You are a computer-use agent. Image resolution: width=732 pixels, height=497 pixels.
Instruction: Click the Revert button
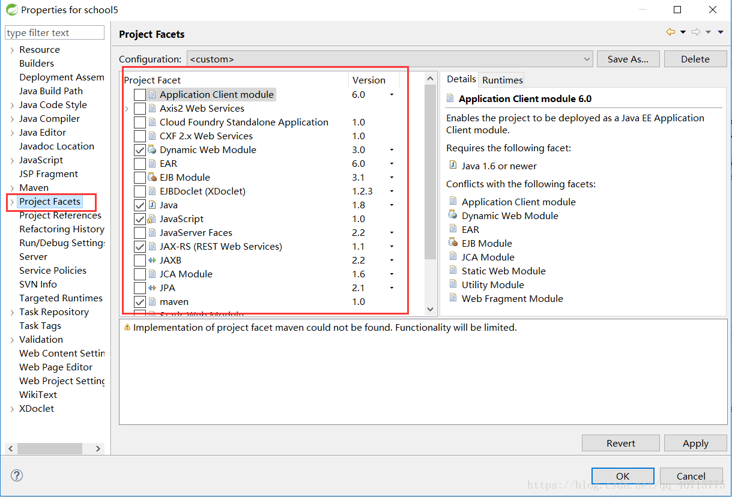pos(620,443)
